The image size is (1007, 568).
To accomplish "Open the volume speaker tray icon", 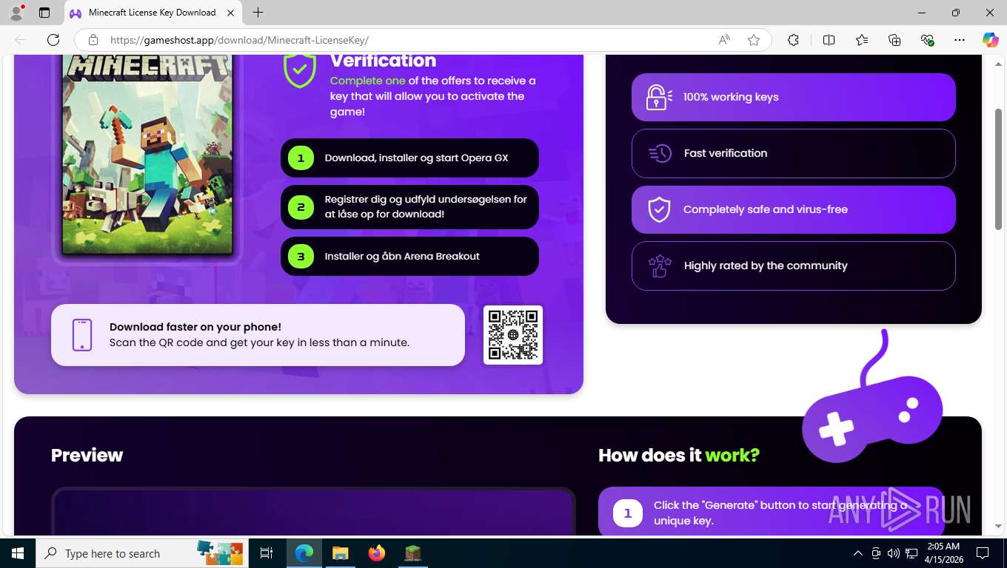I will coord(893,553).
